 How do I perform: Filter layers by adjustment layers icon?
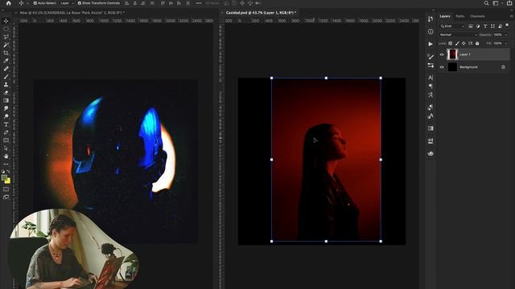478,26
